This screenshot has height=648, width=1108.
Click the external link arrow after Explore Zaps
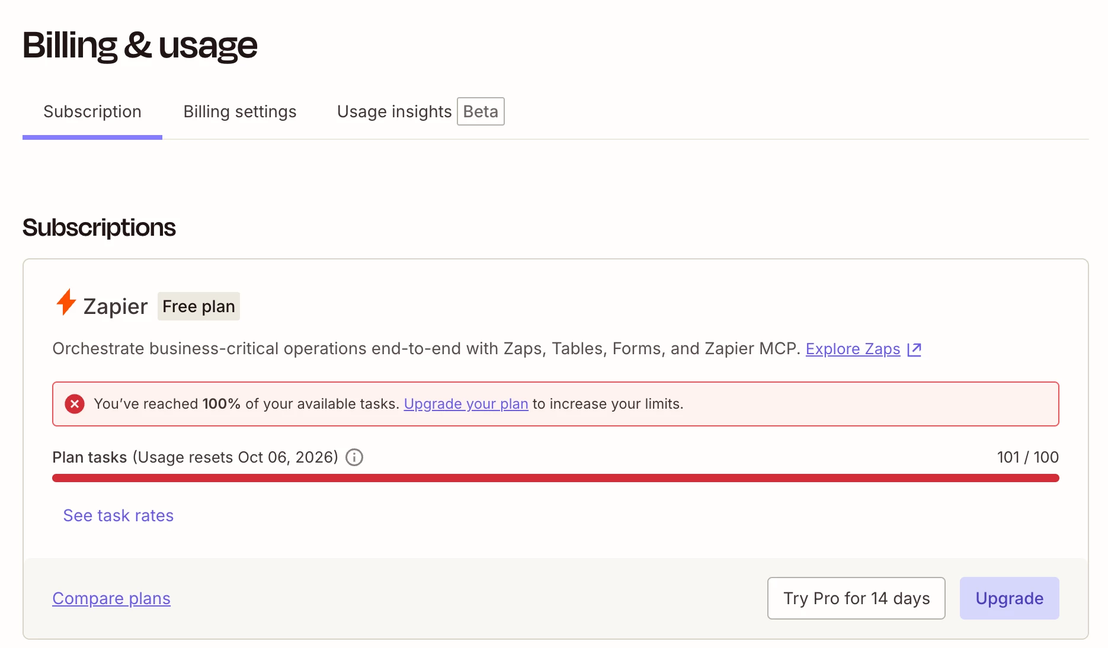coord(914,349)
